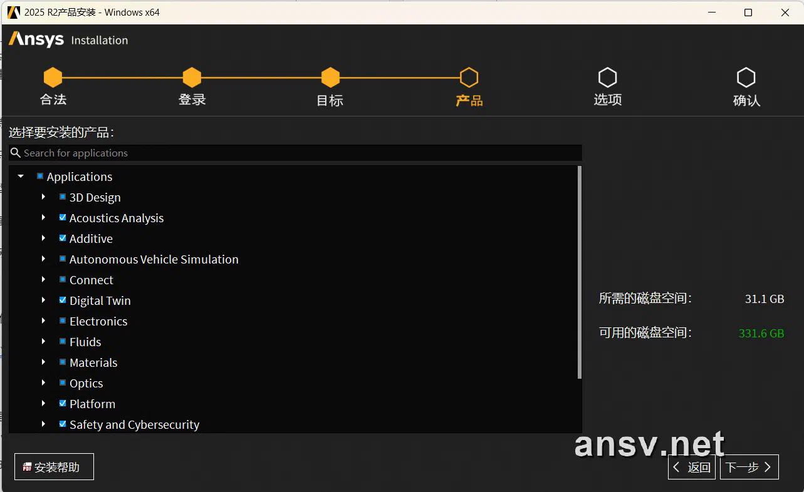Expand the Acoustics Analysis node
This screenshot has width=804, height=492.
point(43,218)
